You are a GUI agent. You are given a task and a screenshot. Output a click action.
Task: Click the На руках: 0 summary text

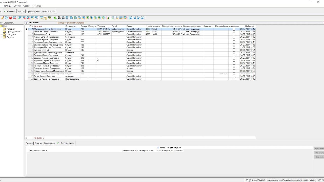[39, 138]
